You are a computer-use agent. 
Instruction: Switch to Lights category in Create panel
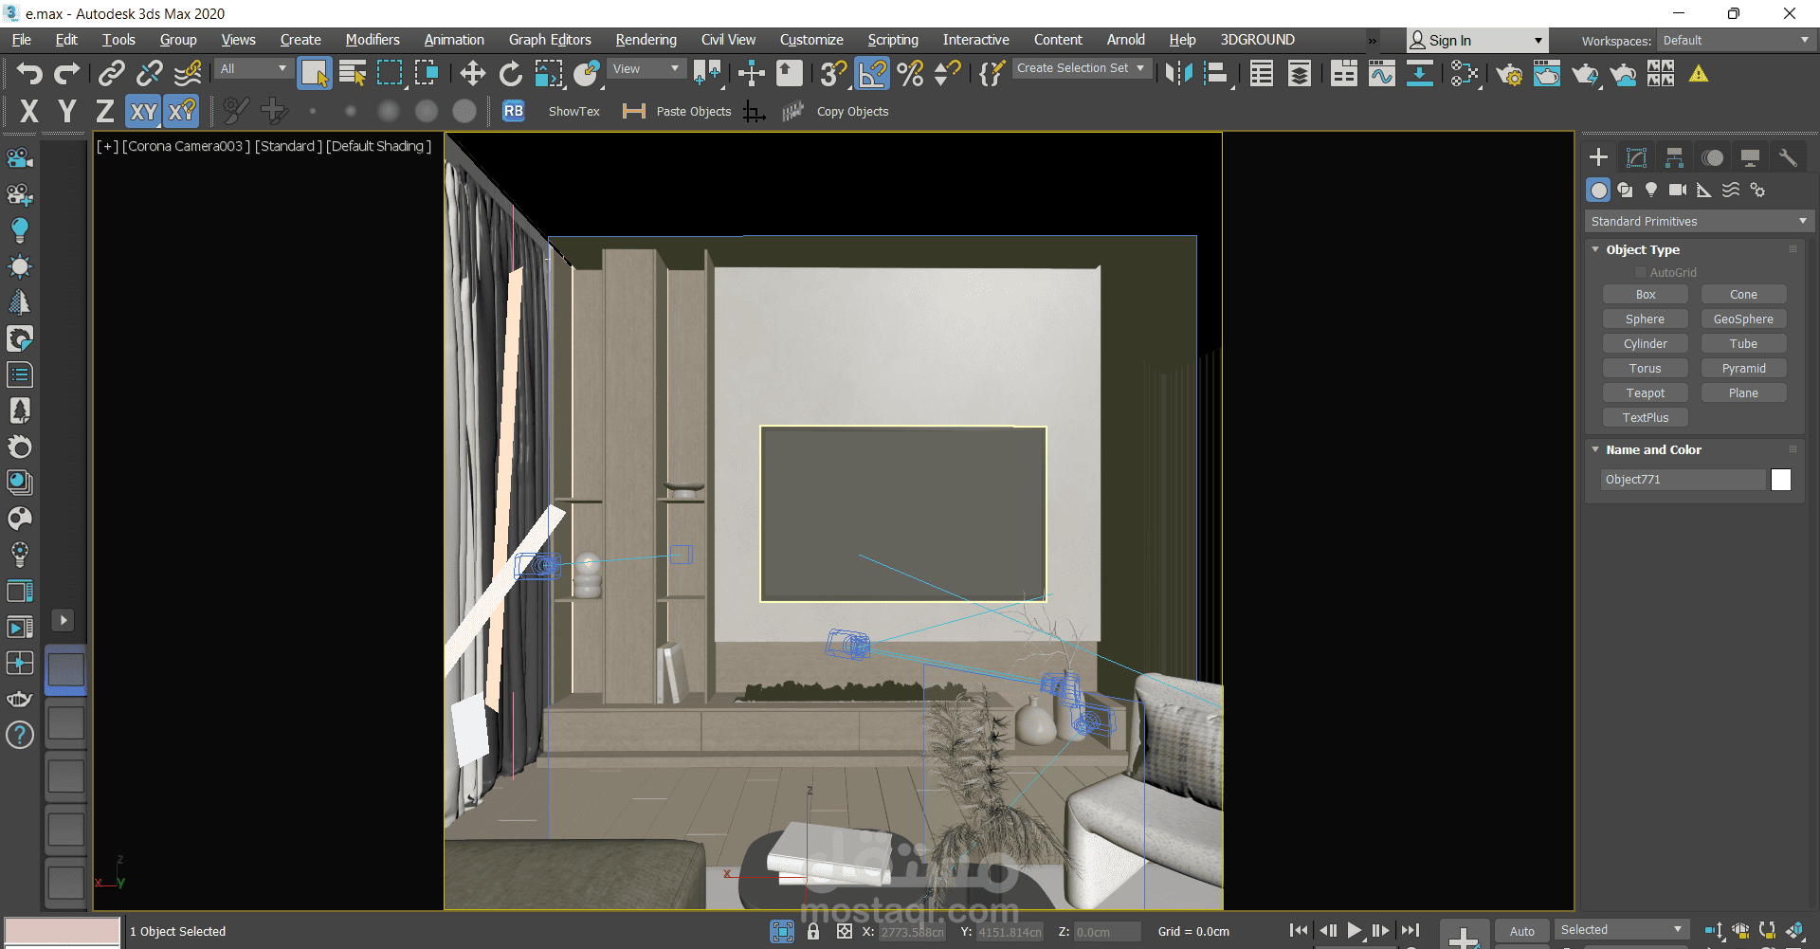click(x=1651, y=190)
